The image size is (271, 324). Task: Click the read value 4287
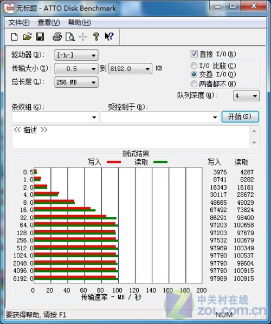247,172
